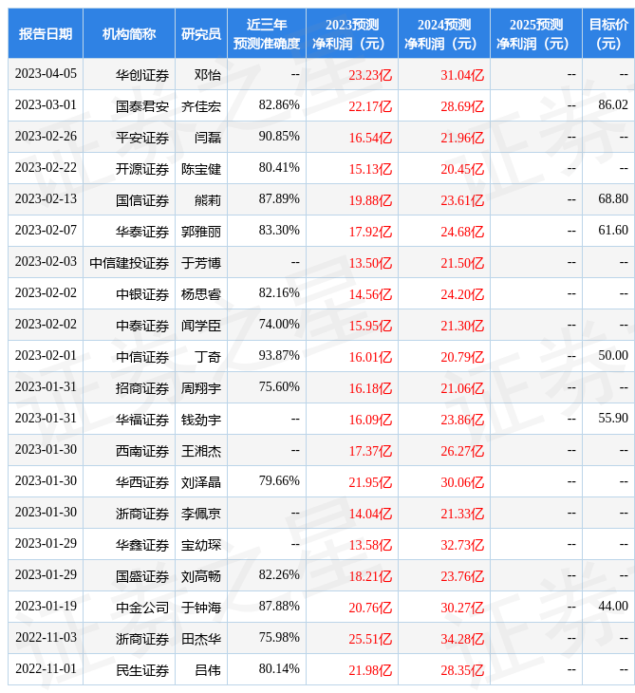Click the 研究员 column header
The image size is (635, 693).
(201, 33)
